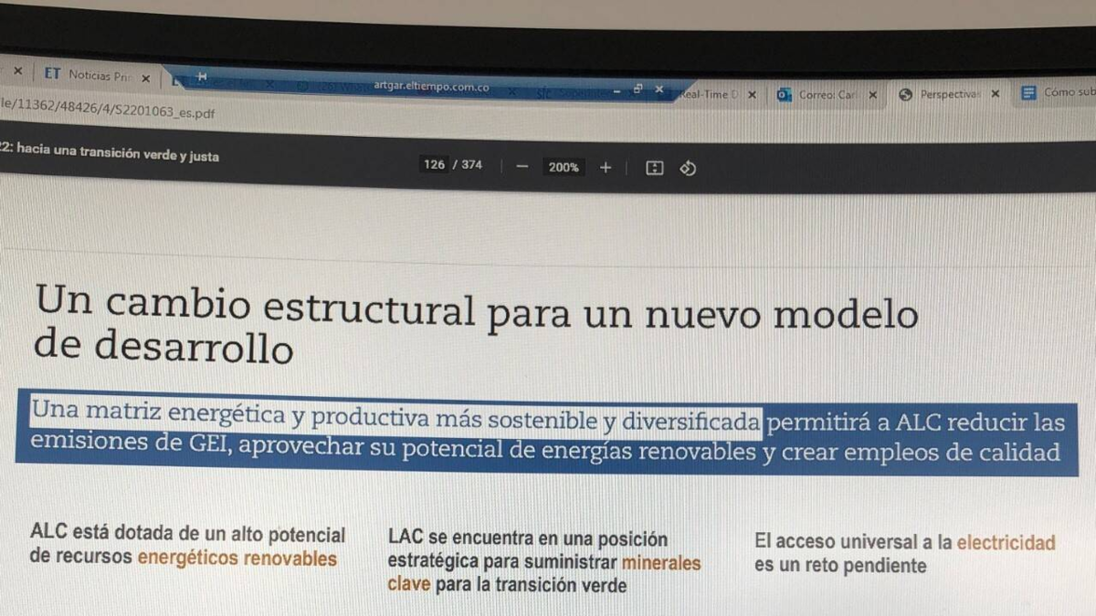Close the Real-Time tab

click(752, 94)
